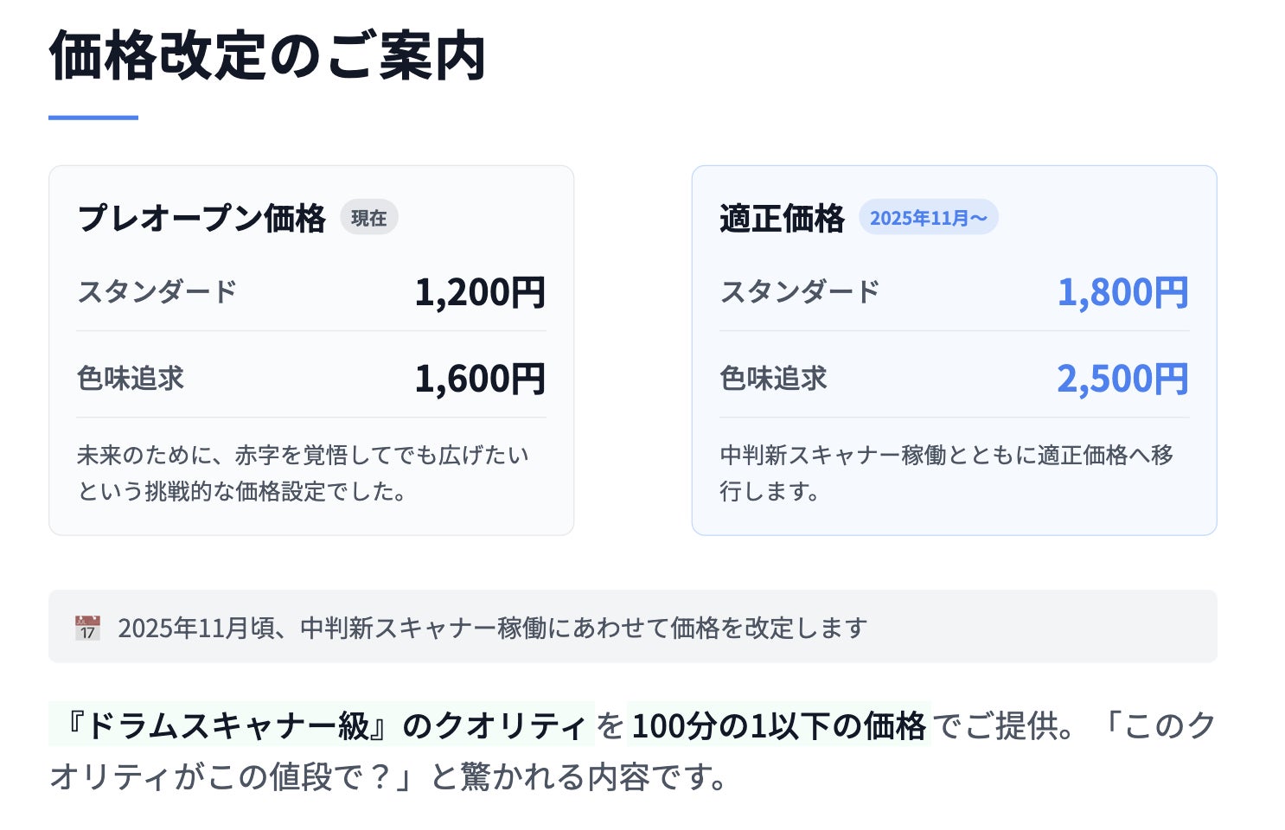This screenshot has height=830, width=1285.
Task: Click the 2025年11月頃 price revision notice text
Action: [492, 628]
